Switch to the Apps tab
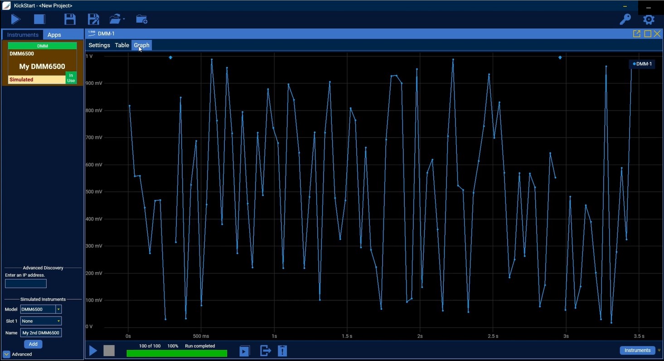Image resolution: width=664 pixels, height=361 pixels. (x=54, y=35)
